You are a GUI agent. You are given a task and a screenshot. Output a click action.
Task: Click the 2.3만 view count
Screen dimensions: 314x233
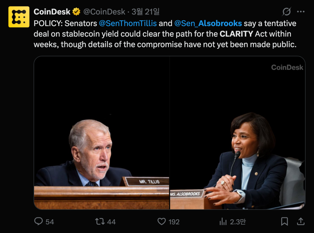pyautogui.click(x=238, y=222)
